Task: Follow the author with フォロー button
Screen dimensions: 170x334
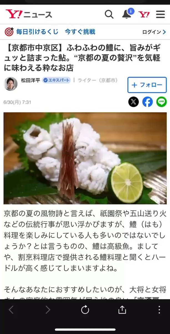Action: tap(147, 85)
